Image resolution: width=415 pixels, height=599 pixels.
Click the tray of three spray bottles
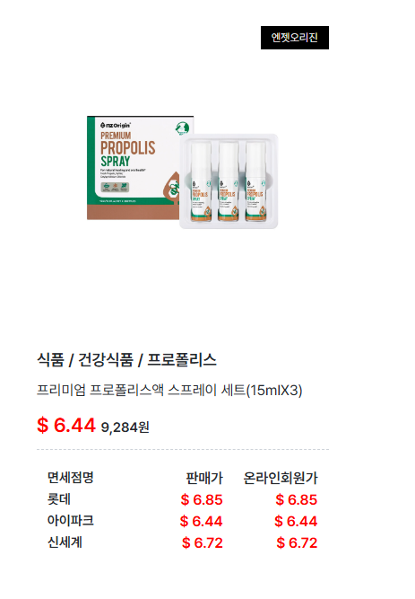(229, 181)
